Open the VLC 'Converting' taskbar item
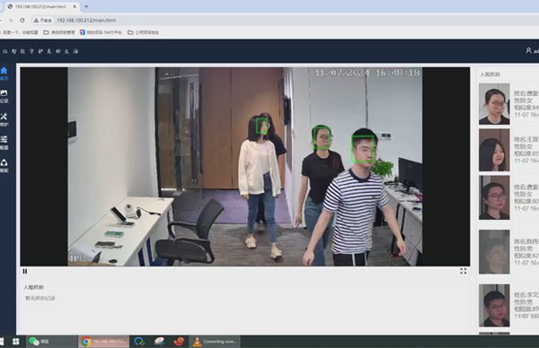Screen dimensions: 539x348 (215, 342)
